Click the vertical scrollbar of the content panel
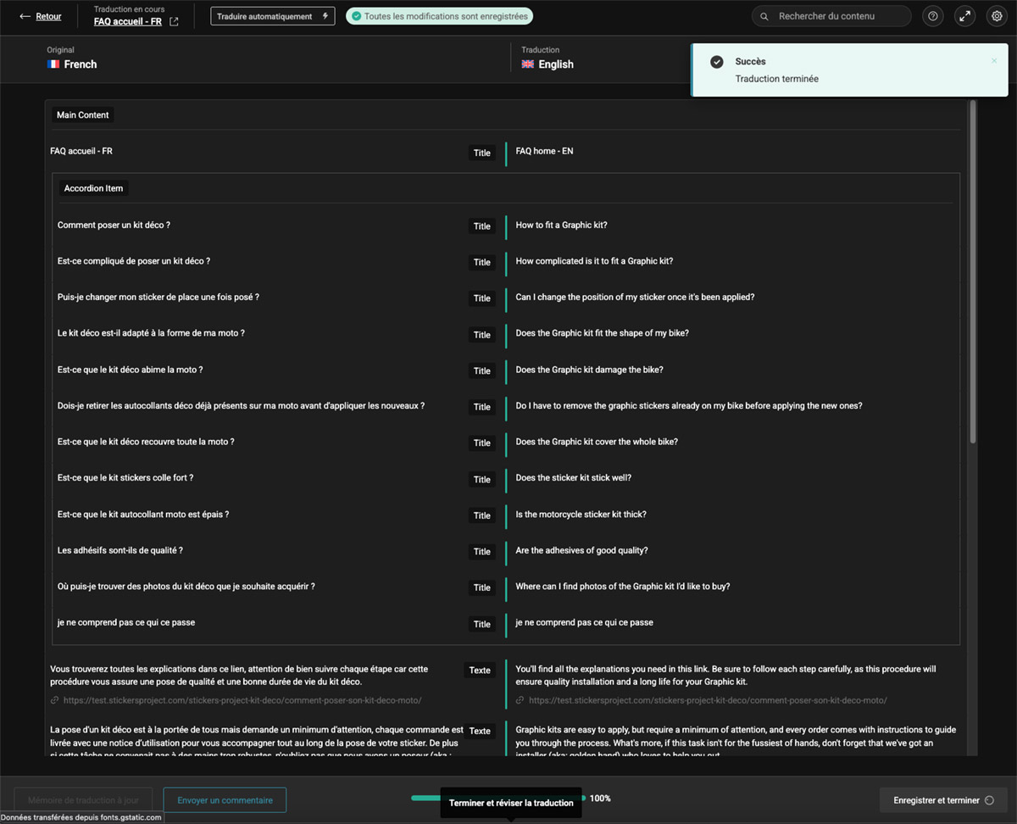1017x824 pixels. point(972,271)
